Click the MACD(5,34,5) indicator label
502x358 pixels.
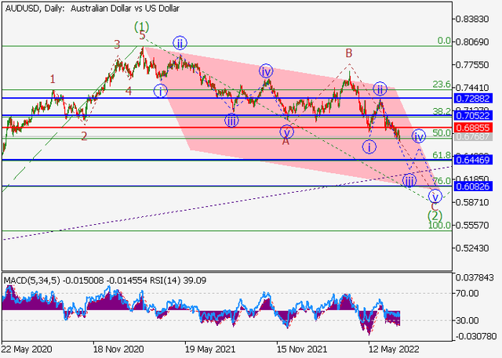pyautogui.click(x=31, y=277)
